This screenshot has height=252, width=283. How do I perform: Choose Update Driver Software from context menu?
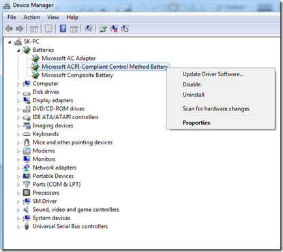213,74
